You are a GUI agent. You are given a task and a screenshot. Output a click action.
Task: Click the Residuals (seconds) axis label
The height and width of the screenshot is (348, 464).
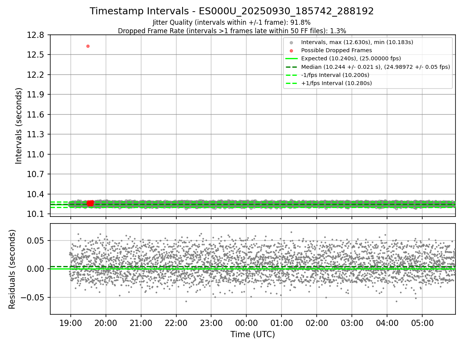12,269
